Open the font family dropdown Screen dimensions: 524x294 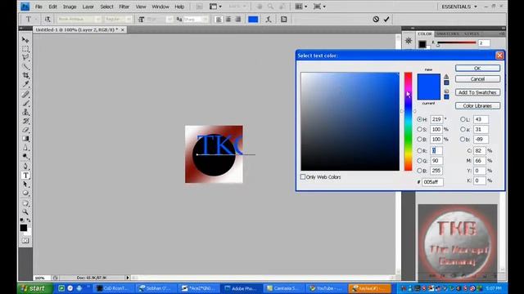click(97, 20)
